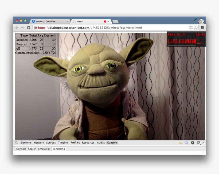Click the yellow minimize window button

pos(21,20)
